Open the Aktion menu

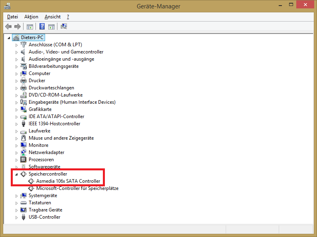[31, 17]
